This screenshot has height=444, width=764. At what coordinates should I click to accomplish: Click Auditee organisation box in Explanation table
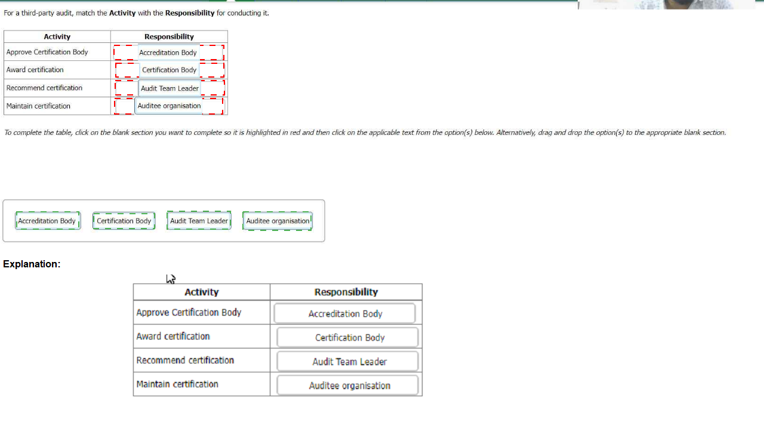[349, 386]
